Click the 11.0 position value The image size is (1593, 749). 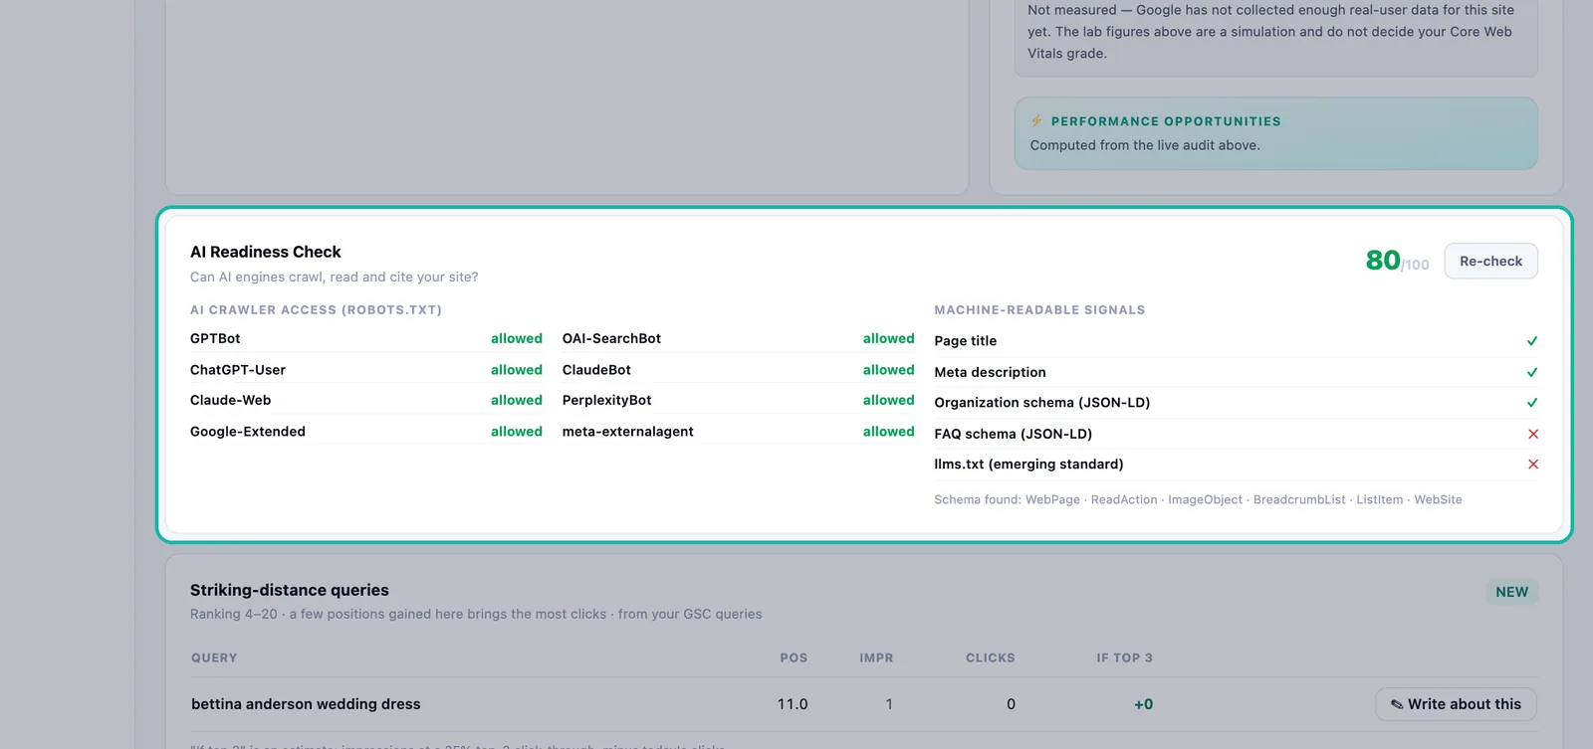click(x=793, y=704)
